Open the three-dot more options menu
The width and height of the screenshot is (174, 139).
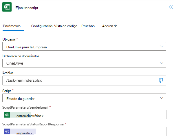tap(161, 7)
